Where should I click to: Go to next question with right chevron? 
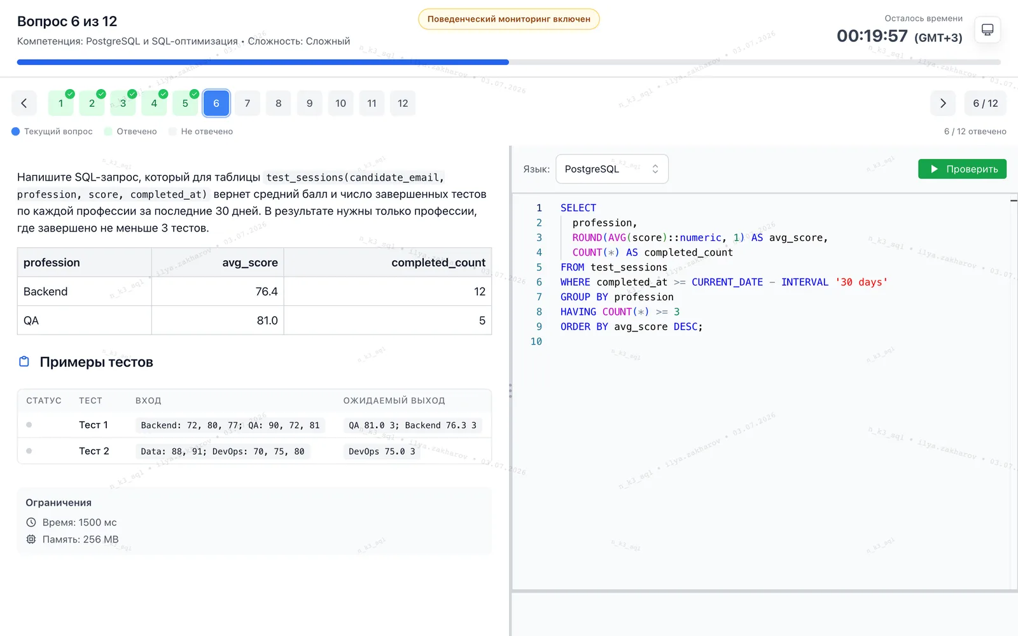point(943,103)
